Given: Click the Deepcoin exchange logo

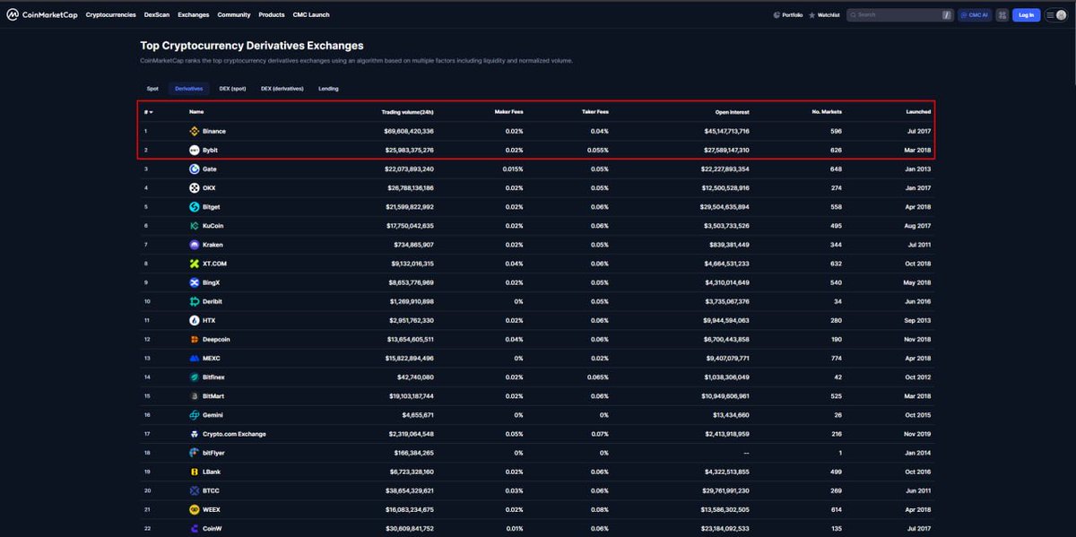Looking at the screenshot, I should tap(195, 340).
